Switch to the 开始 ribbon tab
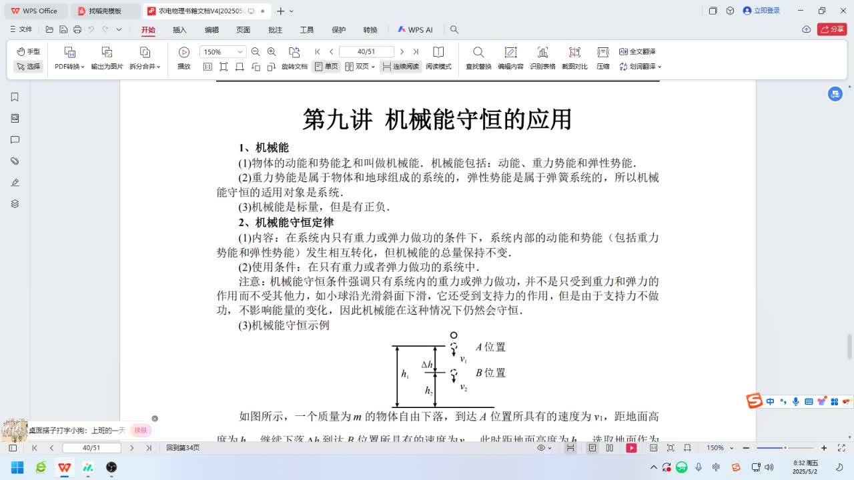The image size is (854, 480). pos(148,30)
